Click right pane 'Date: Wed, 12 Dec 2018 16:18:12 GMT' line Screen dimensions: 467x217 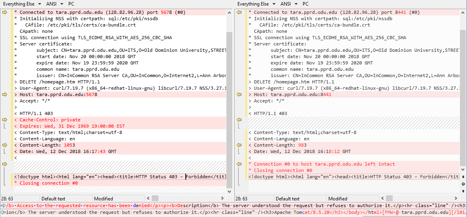354,151
